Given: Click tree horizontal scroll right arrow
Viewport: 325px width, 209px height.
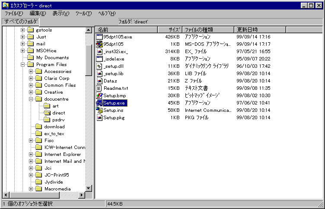Looking at the screenshot, I should (82, 195).
